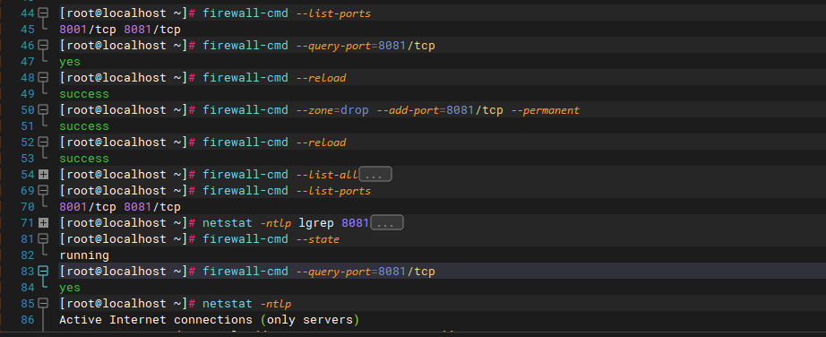Click line number 45 in the gutter
The width and height of the screenshot is (826, 337).
click(28, 30)
